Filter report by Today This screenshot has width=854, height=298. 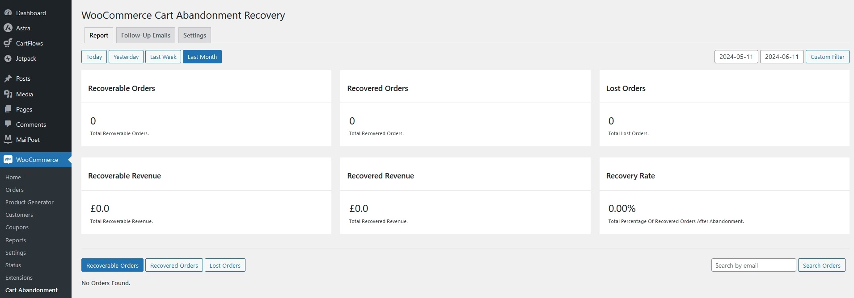click(x=94, y=57)
